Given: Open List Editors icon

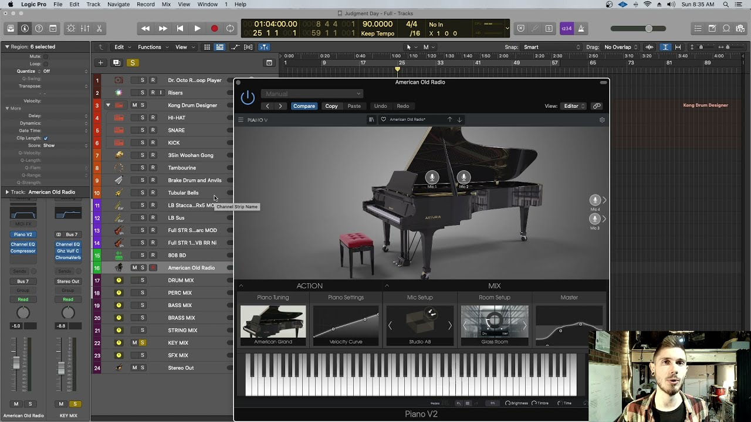Looking at the screenshot, I should (x=698, y=28).
